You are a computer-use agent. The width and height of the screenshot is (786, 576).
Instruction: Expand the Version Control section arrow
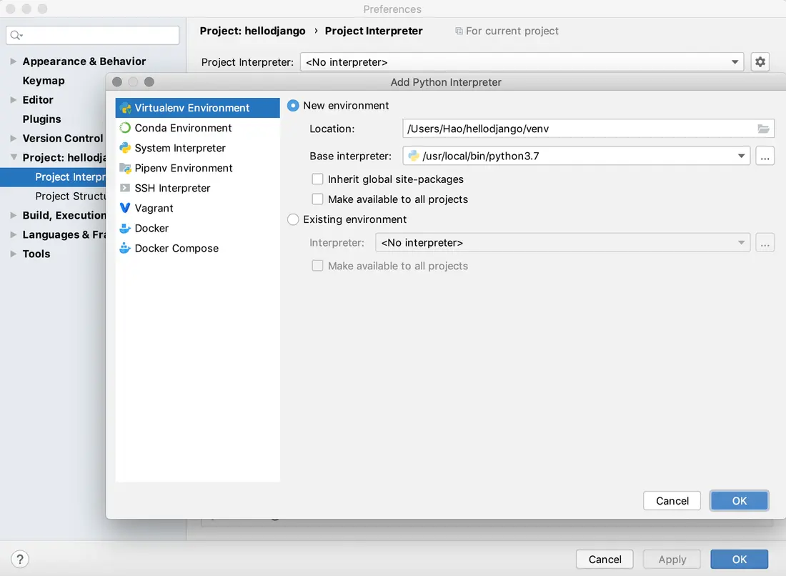(x=13, y=139)
